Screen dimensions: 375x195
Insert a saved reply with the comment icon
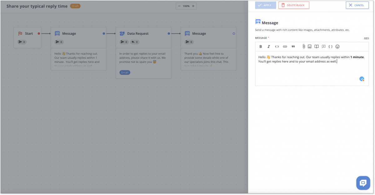coord(323,46)
